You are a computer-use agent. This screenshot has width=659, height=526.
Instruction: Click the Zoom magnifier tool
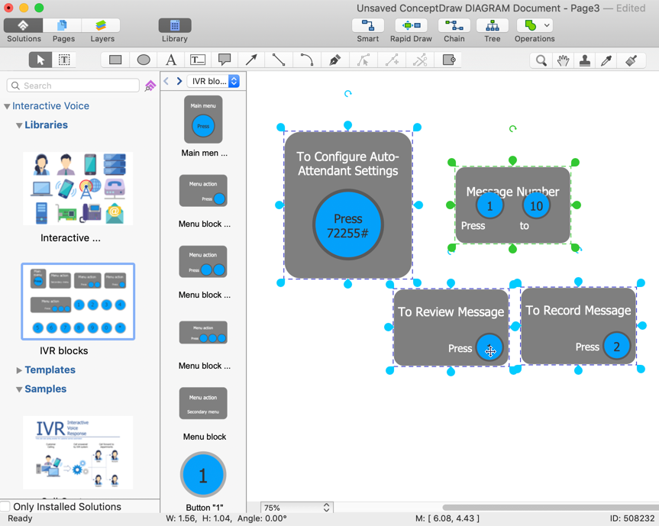[x=541, y=60]
